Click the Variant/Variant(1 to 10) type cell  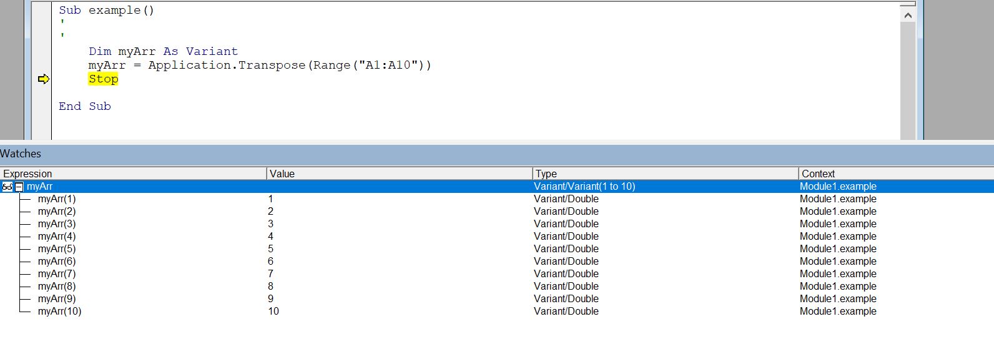pos(584,187)
